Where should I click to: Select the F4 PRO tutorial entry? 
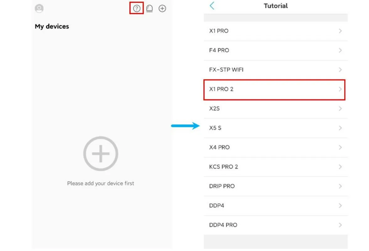tap(219, 50)
